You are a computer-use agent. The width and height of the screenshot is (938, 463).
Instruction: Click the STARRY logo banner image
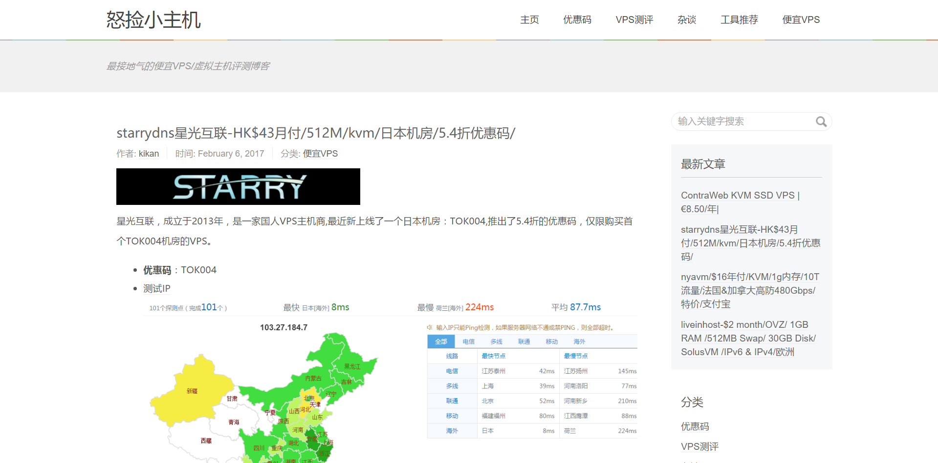[238, 186]
